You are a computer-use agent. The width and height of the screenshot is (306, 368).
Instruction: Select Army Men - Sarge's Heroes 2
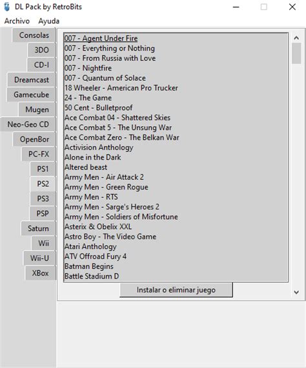point(176,207)
